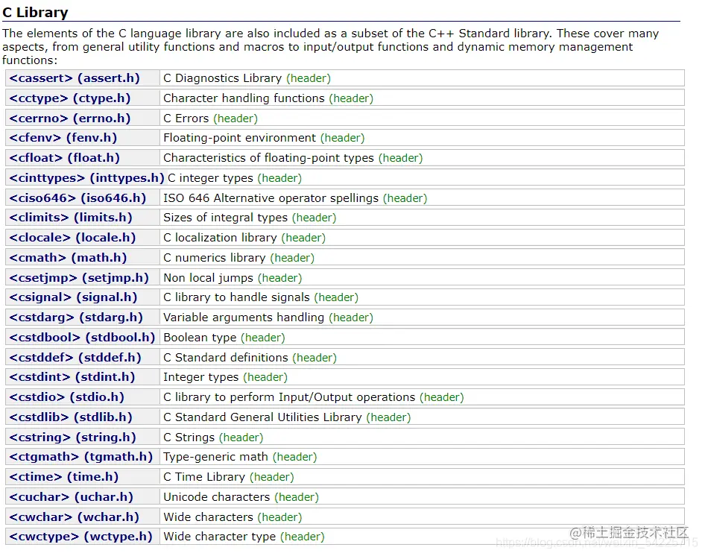Click the 'C Standard definitions' description

click(226, 358)
